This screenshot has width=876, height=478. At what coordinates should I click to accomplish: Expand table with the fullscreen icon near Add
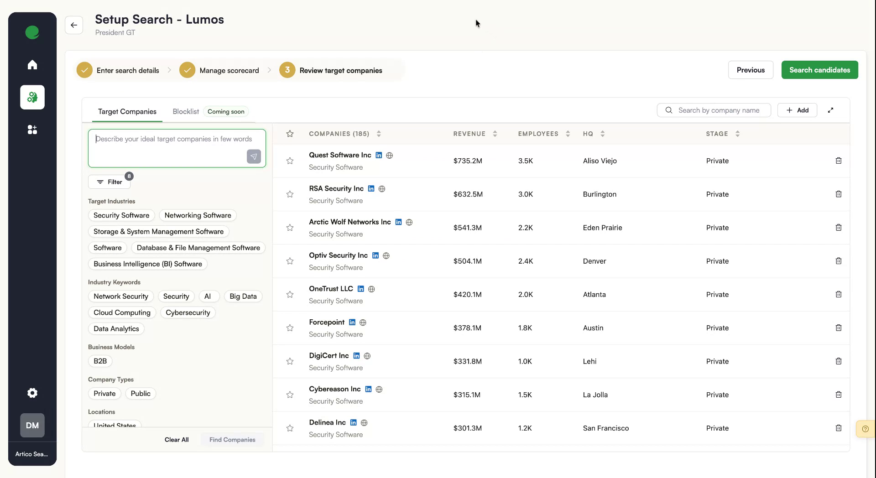[830, 110]
